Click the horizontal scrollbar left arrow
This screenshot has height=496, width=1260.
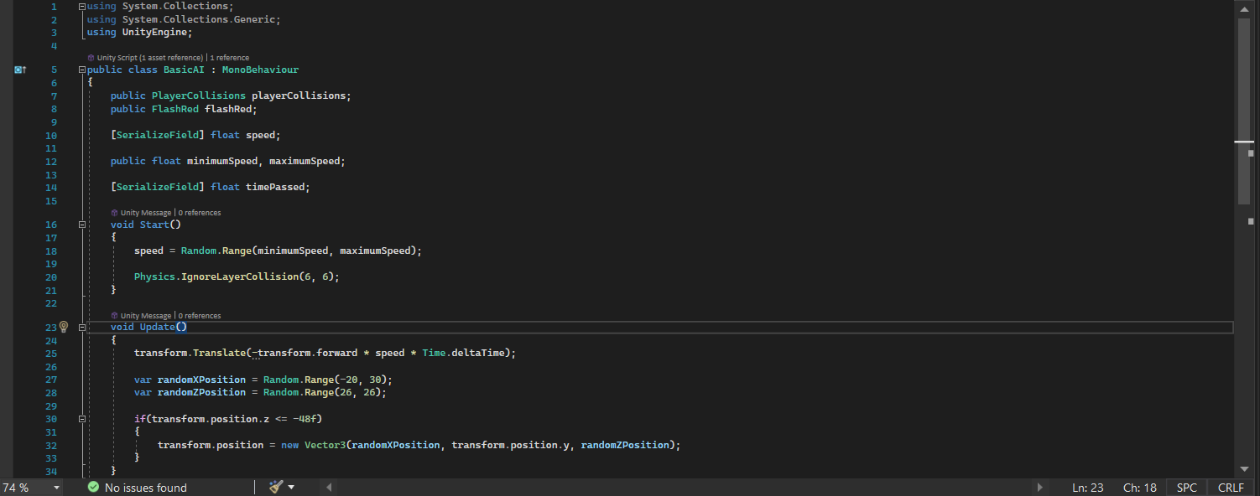(329, 487)
